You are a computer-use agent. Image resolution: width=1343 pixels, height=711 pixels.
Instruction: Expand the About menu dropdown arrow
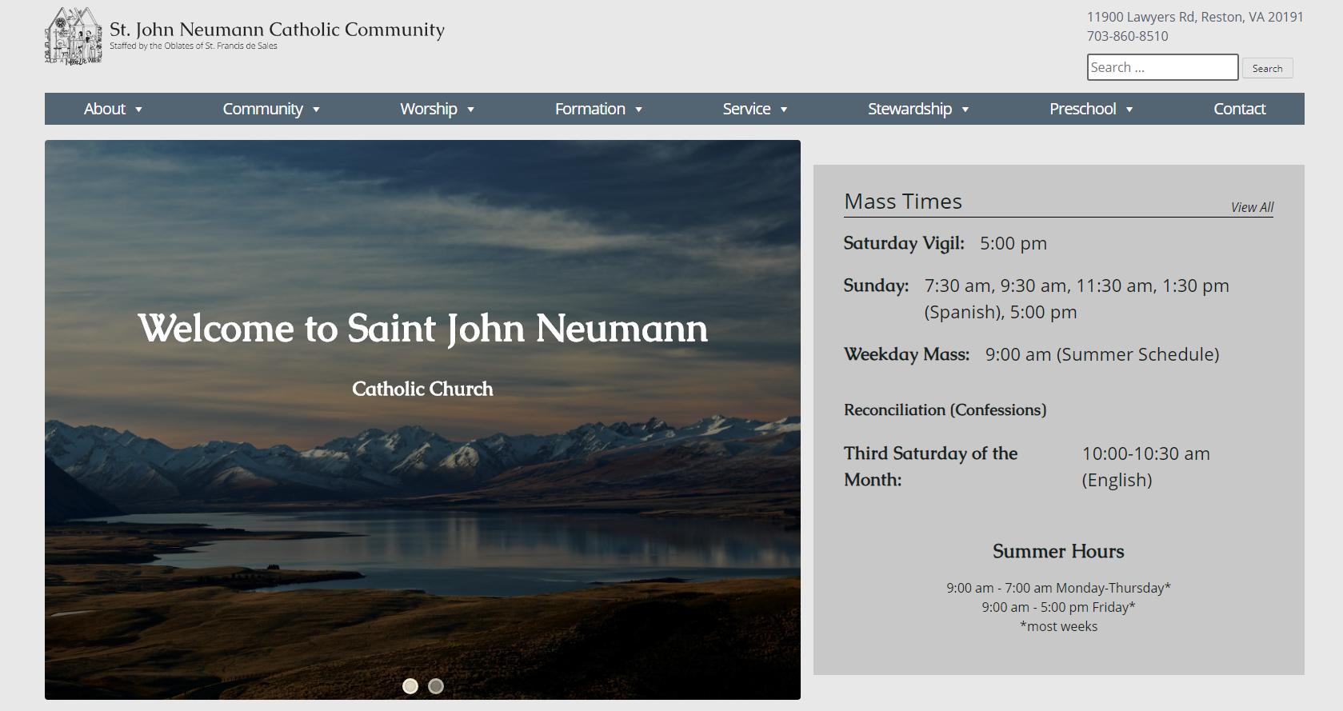click(x=139, y=110)
